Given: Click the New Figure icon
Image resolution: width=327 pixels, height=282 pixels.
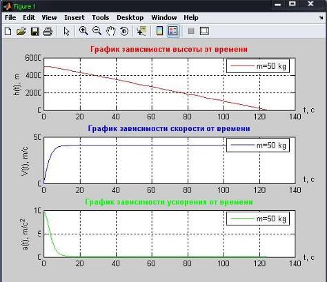Looking at the screenshot, I should point(8,31).
